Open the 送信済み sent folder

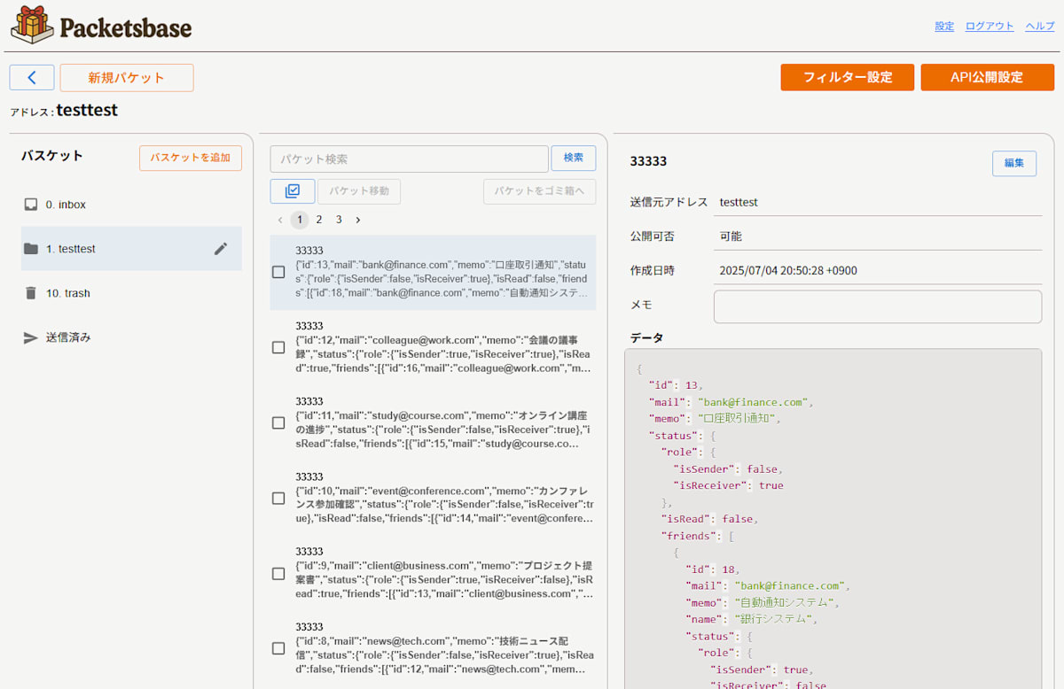click(131, 337)
